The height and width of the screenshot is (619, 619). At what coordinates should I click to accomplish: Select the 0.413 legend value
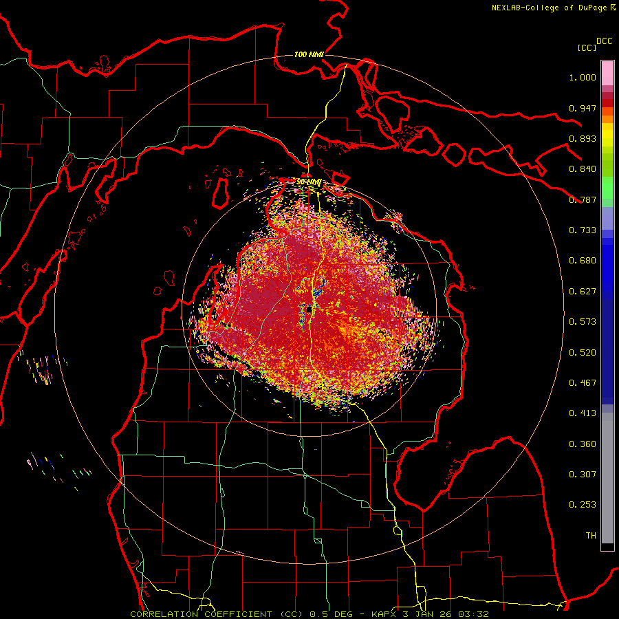pyautogui.click(x=583, y=413)
